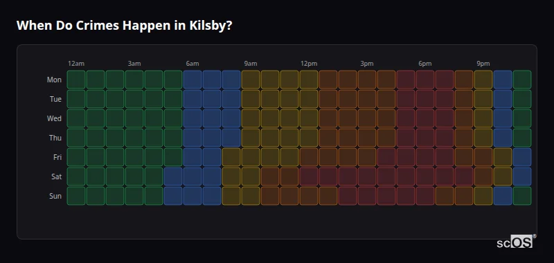
Task: Click the Wednesday 3pm orange cell
Action: (367, 118)
